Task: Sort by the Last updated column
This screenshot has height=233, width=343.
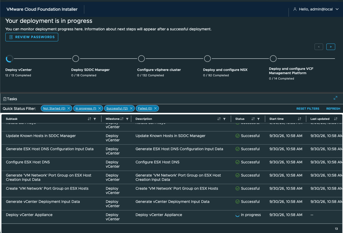Action: tap(336, 119)
